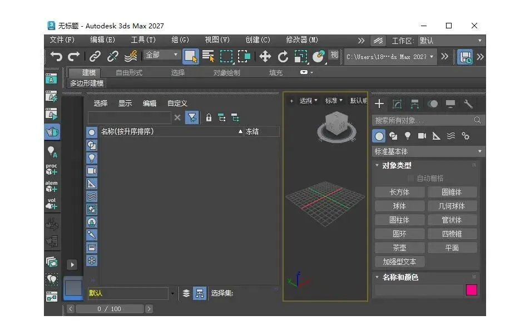530x335 pixels.
Task: Open the project path dropdown
Action: pos(390,57)
